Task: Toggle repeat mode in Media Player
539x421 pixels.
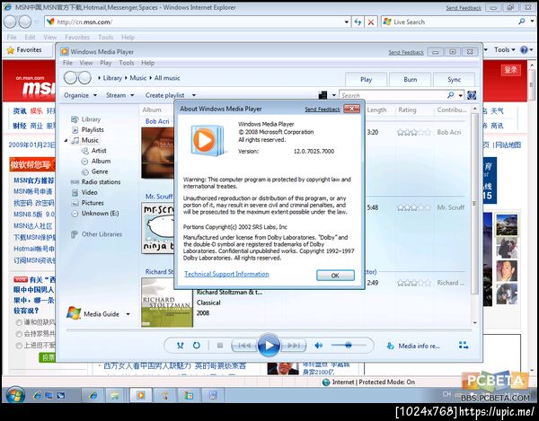Action: [x=196, y=346]
